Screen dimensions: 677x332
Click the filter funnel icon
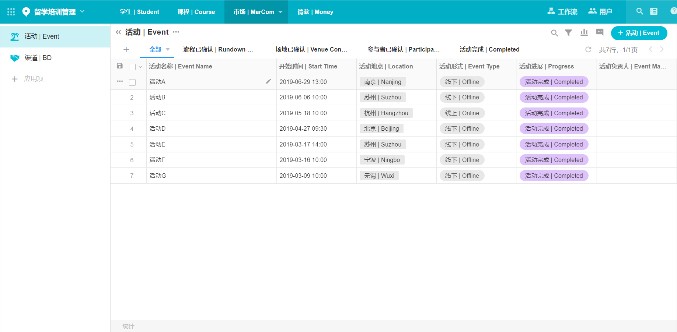pos(569,33)
